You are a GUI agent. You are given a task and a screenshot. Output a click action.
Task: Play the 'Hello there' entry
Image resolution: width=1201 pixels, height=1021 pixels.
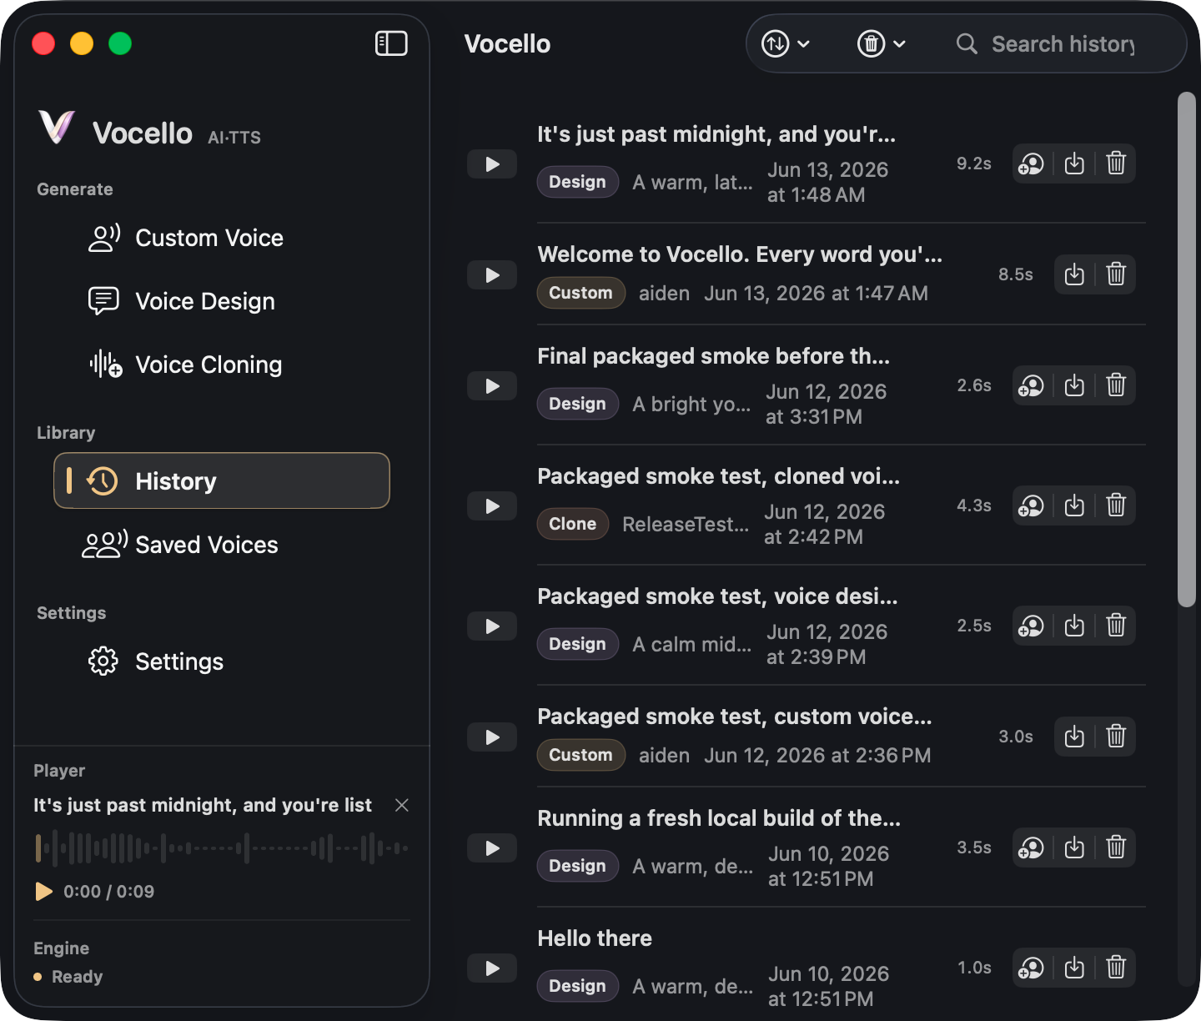(492, 968)
